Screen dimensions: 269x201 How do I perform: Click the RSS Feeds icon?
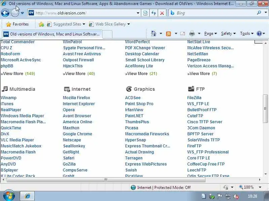168,34
